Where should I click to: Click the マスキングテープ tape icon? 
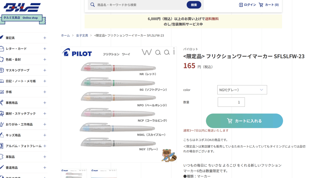coord(2,70)
